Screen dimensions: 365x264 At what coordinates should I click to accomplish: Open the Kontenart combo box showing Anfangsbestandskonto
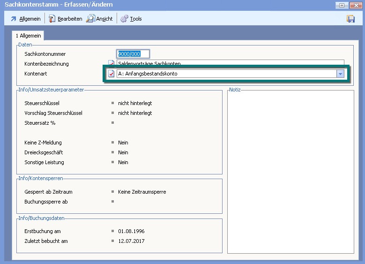tap(226, 74)
